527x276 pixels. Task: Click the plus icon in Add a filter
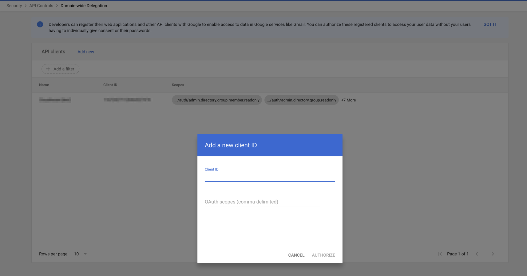click(48, 69)
